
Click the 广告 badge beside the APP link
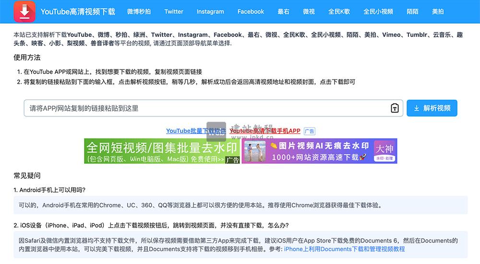tap(310, 131)
